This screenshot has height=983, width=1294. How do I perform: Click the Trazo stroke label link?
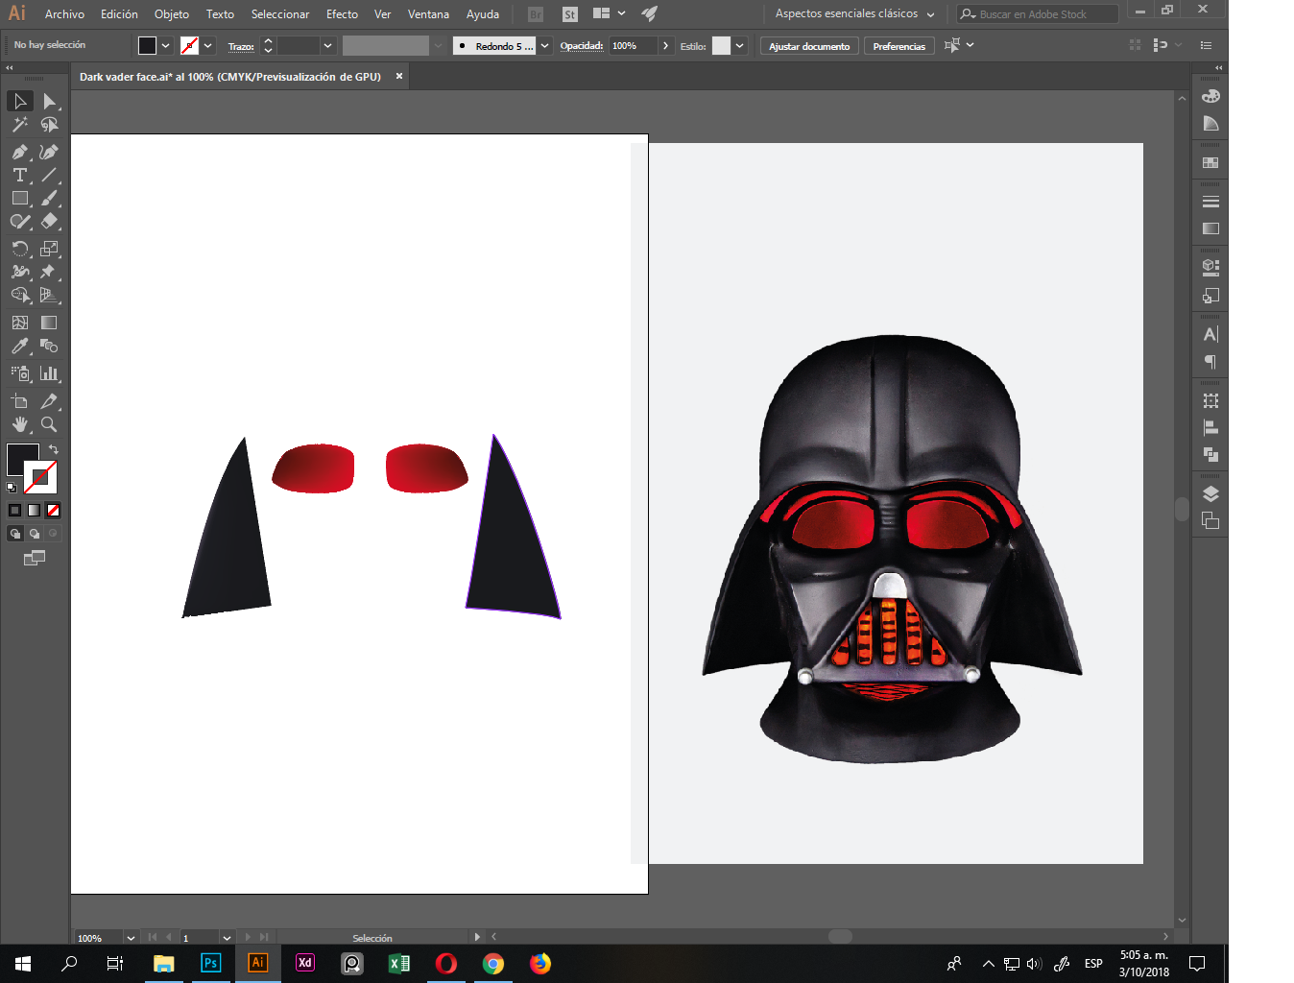click(x=241, y=46)
